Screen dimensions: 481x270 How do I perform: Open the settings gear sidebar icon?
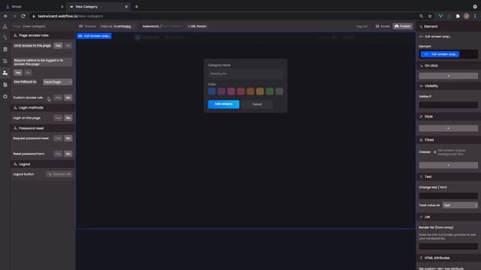[5, 97]
